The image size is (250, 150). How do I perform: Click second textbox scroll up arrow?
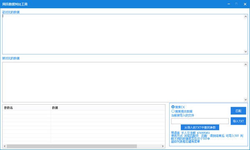point(245,65)
